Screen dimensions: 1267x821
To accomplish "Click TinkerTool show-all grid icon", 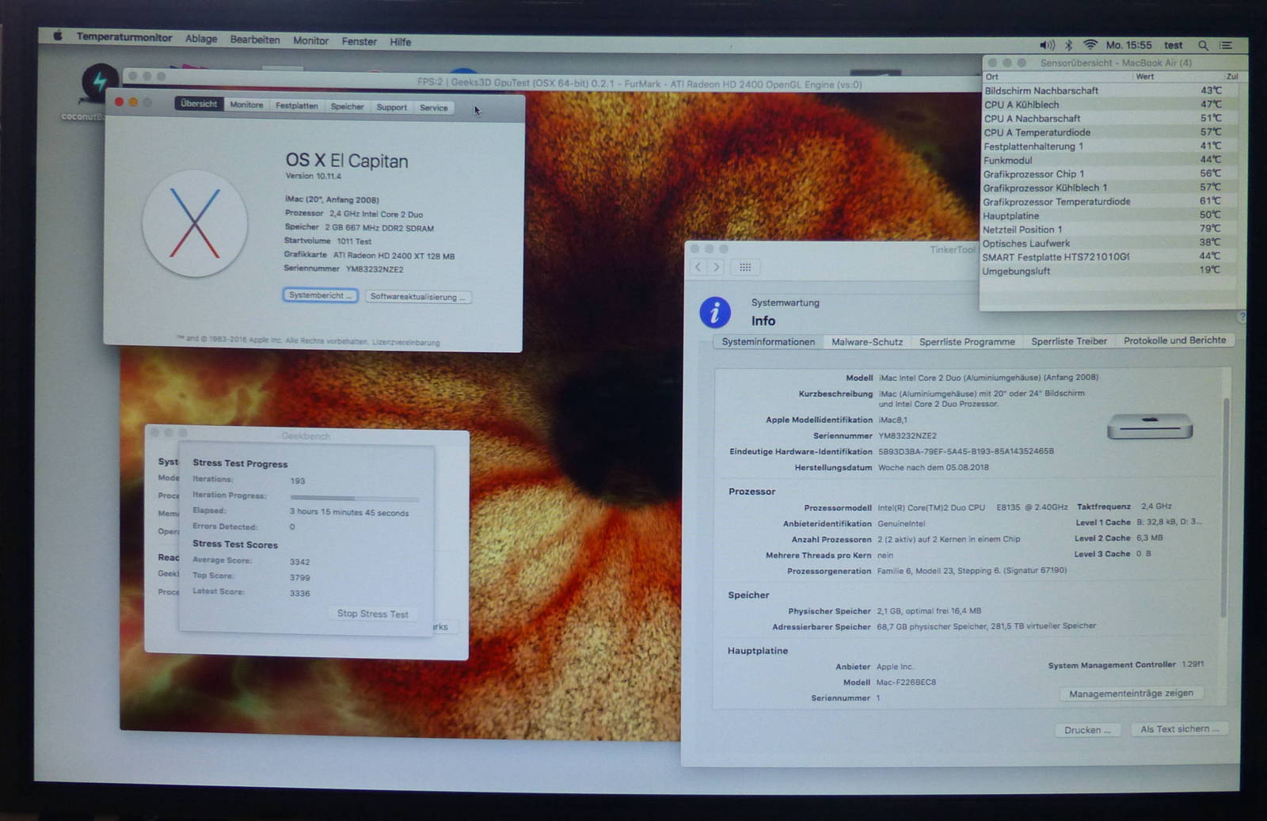I will click(x=745, y=268).
